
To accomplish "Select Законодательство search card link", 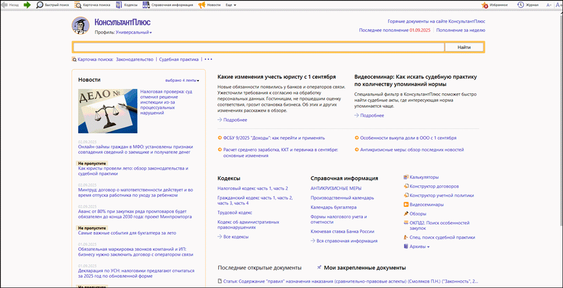I will 134,59.
